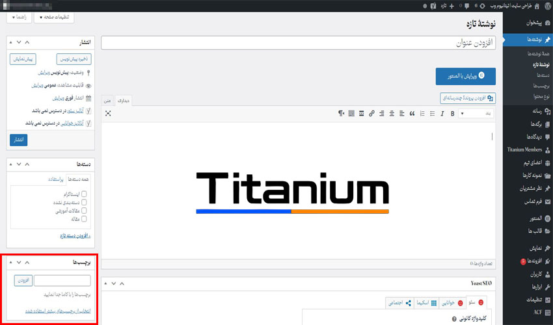The height and width of the screenshot is (325, 553).
Task: Insert bulleted list in editor
Action: pyautogui.click(x=433, y=114)
